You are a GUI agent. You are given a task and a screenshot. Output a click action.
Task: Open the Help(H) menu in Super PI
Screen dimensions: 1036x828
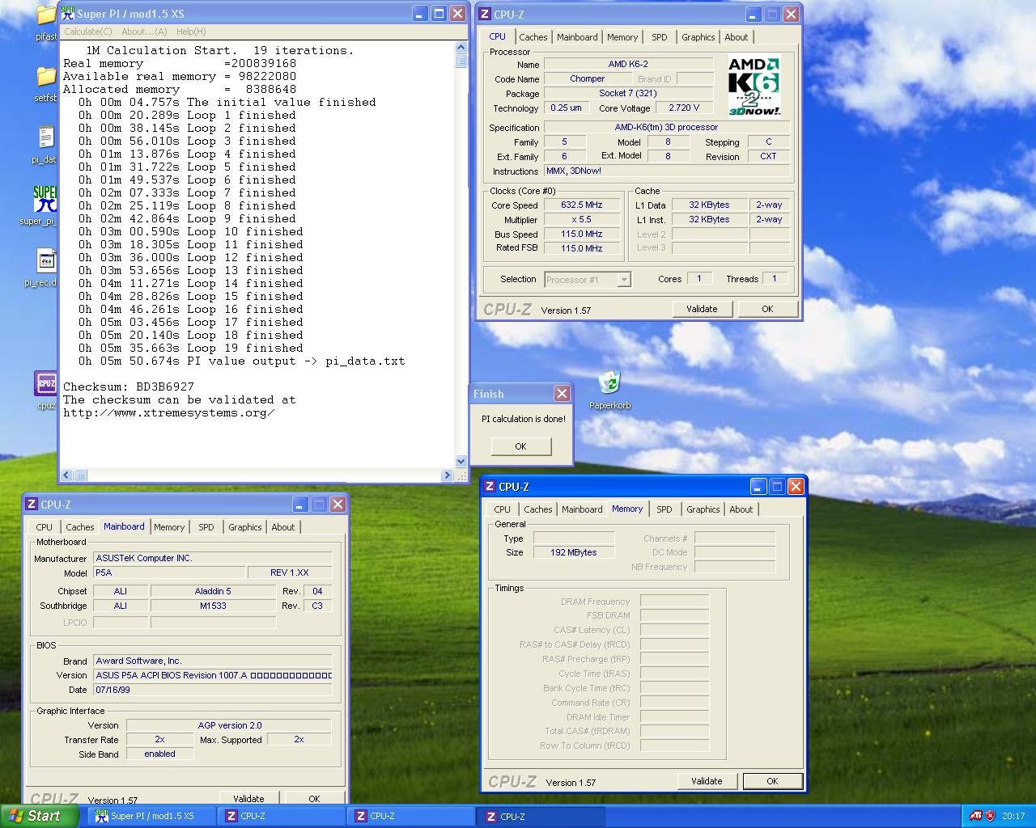pyautogui.click(x=191, y=32)
